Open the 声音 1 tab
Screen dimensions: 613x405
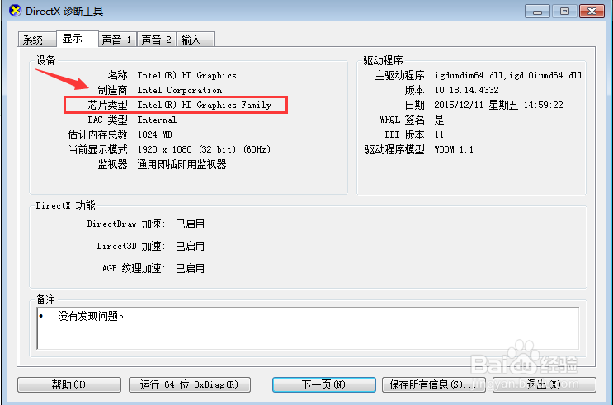point(117,39)
